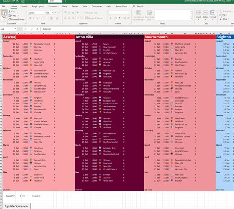234x209 pixels.
Task: Cut the selection with the scissors icon
Action: click(12, 11)
